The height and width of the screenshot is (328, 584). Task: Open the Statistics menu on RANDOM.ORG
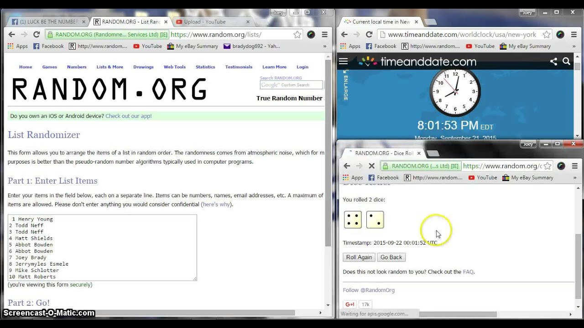pyautogui.click(x=205, y=67)
